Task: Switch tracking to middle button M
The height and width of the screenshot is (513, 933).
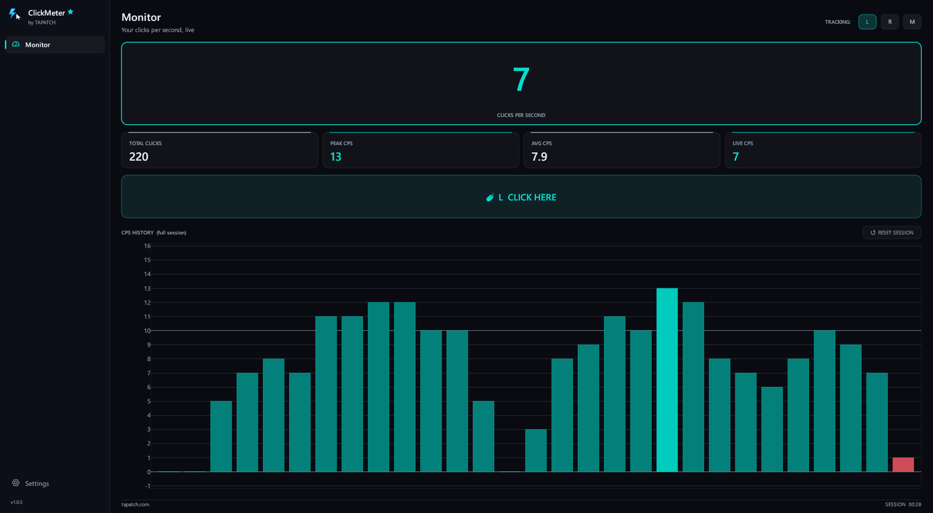Action: pyautogui.click(x=912, y=22)
